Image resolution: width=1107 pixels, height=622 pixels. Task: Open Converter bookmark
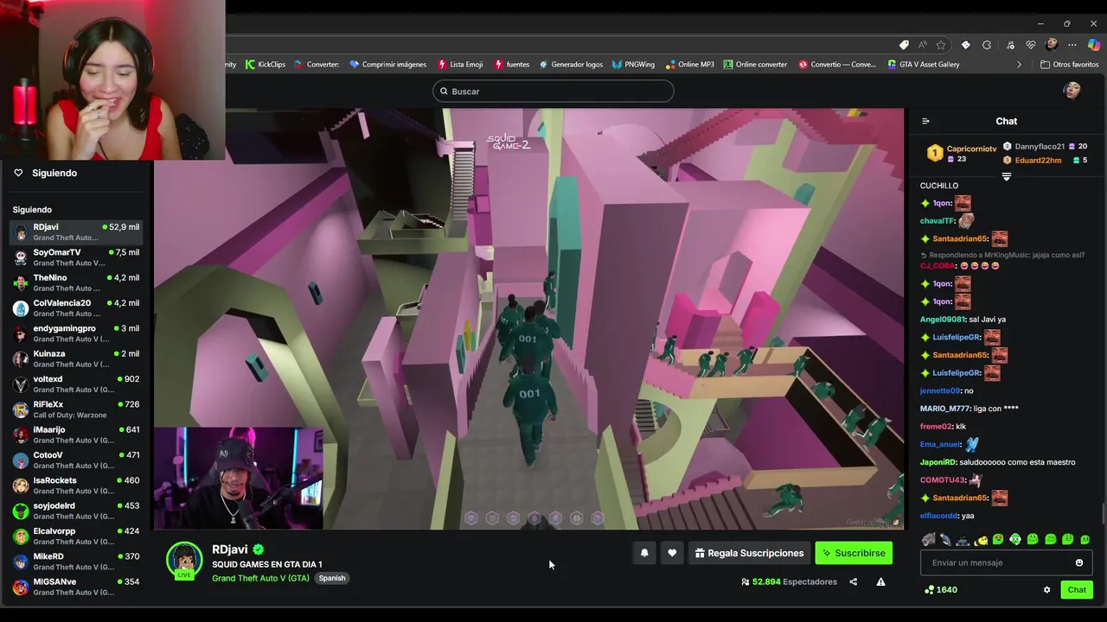point(317,64)
